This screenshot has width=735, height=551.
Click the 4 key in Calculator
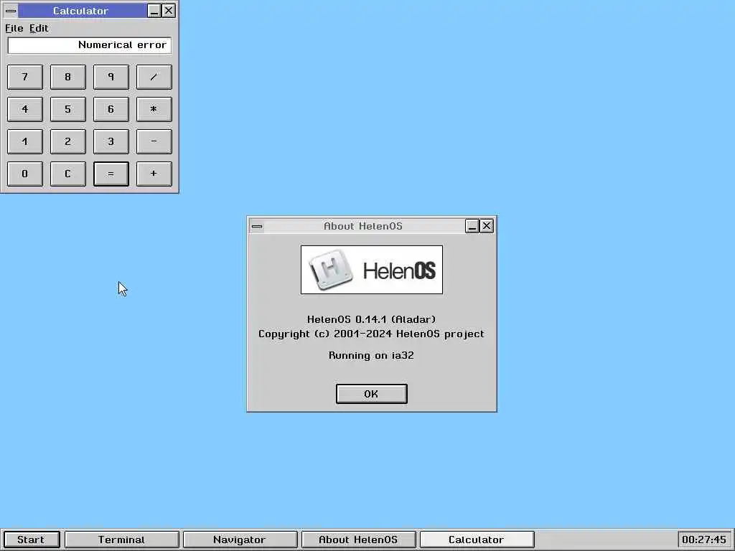(x=25, y=109)
